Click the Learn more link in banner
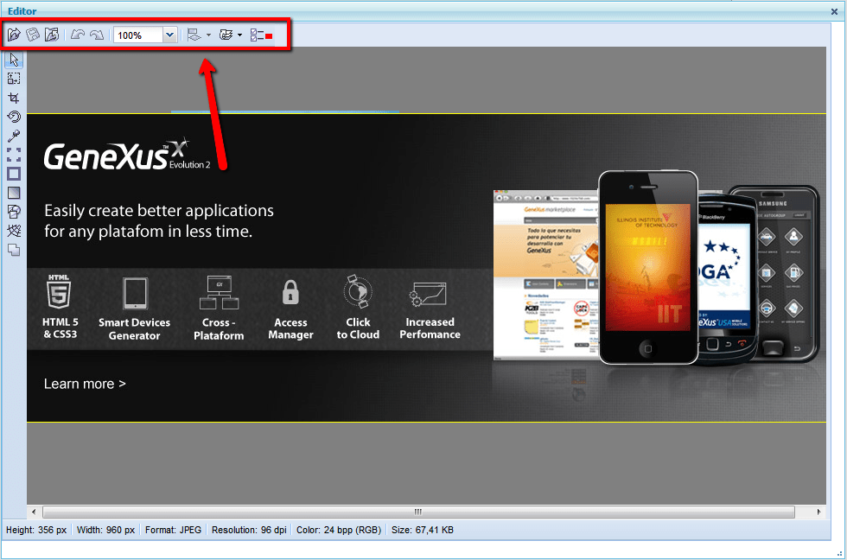 (x=85, y=384)
